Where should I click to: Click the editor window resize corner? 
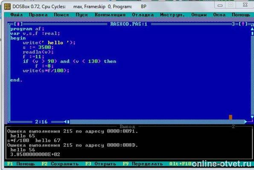[252, 121]
